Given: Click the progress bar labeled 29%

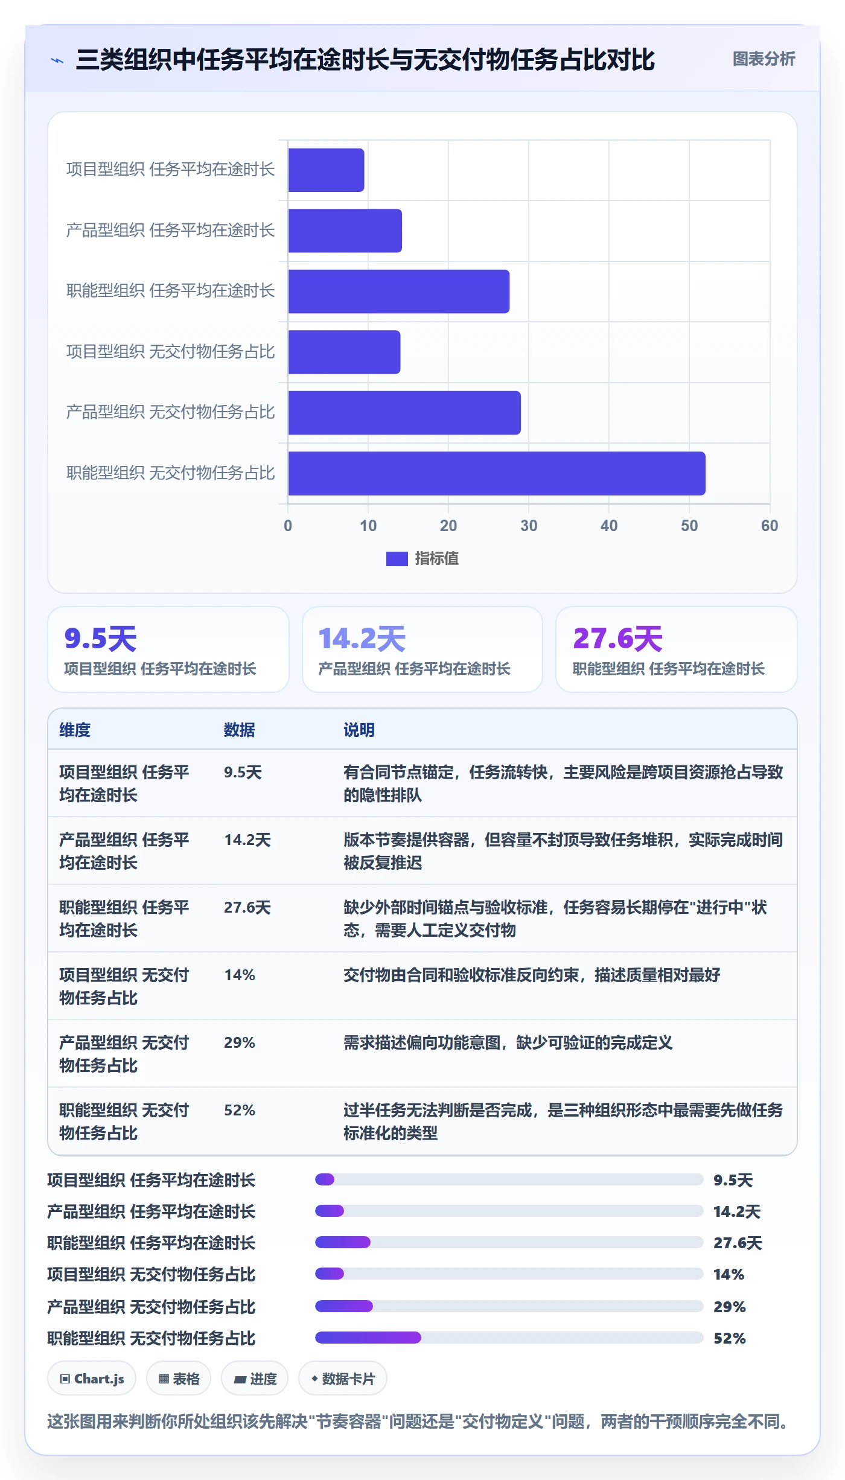Looking at the screenshot, I should tap(509, 1306).
